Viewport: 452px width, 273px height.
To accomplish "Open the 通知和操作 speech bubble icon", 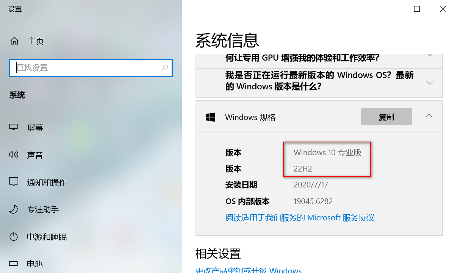I will click(x=14, y=182).
